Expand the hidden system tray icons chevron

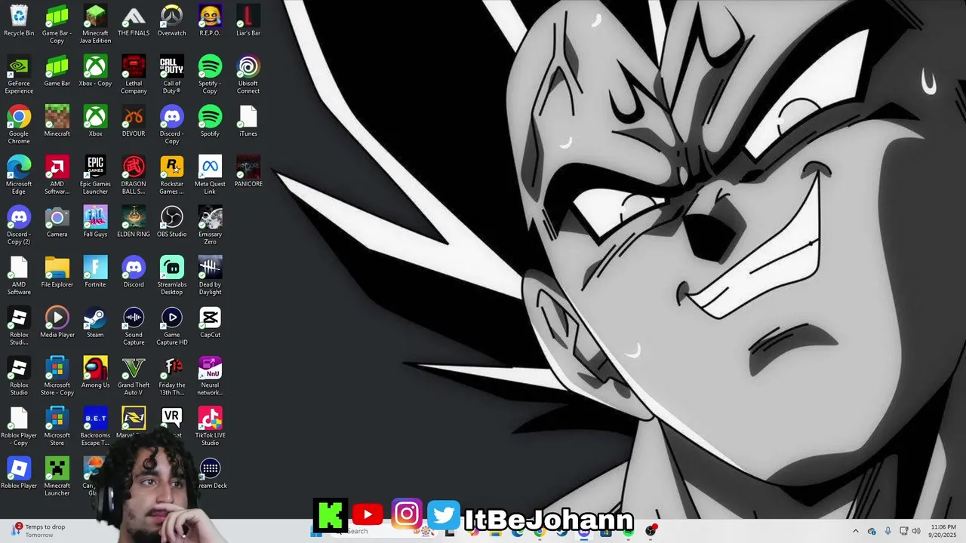855,531
